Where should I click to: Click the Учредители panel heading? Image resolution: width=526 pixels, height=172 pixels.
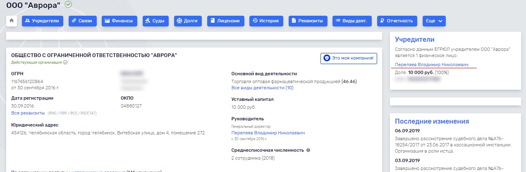point(414,40)
